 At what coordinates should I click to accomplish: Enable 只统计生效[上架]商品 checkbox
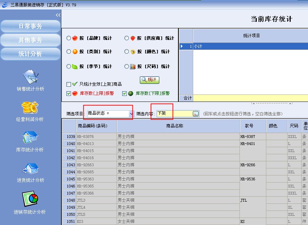69,84
